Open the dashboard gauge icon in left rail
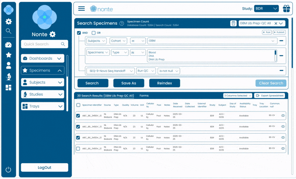The image size is (296, 179). point(9,45)
